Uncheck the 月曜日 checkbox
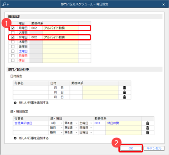Image resolution: width=169 pixels, height=155 pixels. (x=13, y=28)
